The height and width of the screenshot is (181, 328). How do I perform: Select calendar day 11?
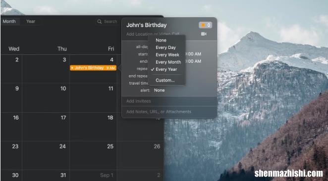click(110, 89)
